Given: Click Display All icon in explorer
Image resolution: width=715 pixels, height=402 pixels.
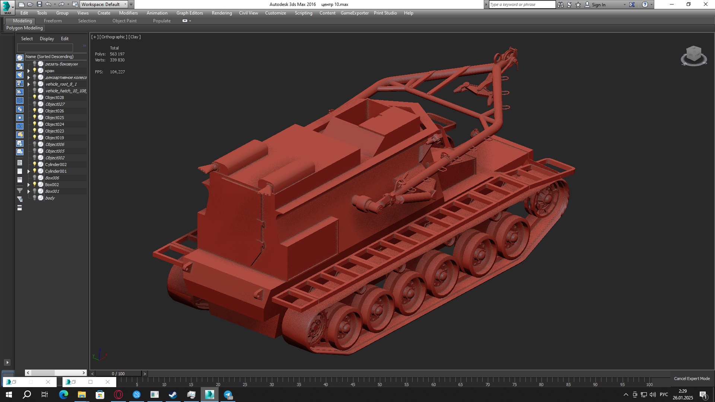Looking at the screenshot, I should point(20,163).
